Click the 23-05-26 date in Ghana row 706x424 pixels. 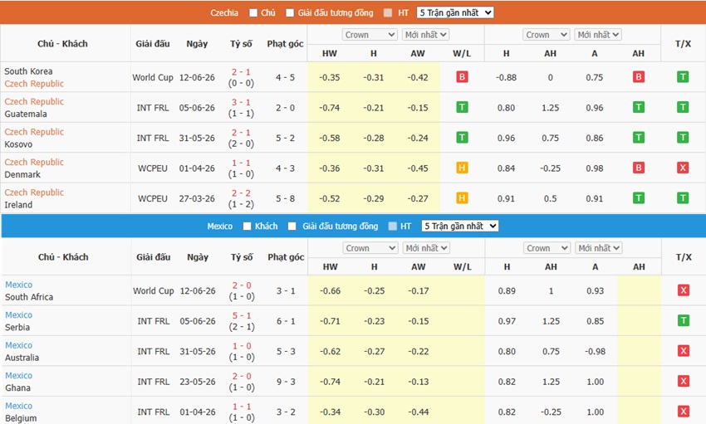tap(198, 382)
